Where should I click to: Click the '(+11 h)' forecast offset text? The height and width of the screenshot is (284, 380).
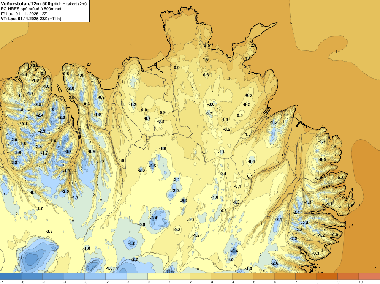[x=54, y=19]
